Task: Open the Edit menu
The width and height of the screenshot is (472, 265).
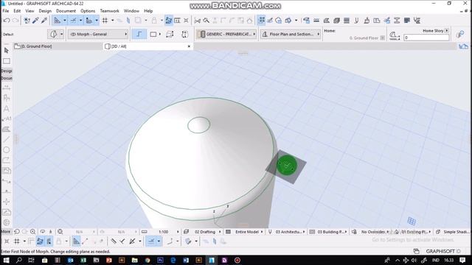Action: click(x=17, y=11)
